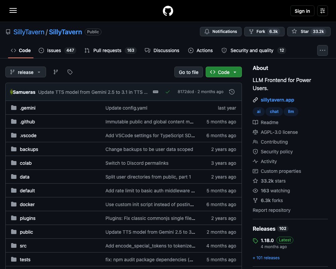Open tags via the tag icon
This screenshot has width=336, height=269.
click(x=70, y=72)
